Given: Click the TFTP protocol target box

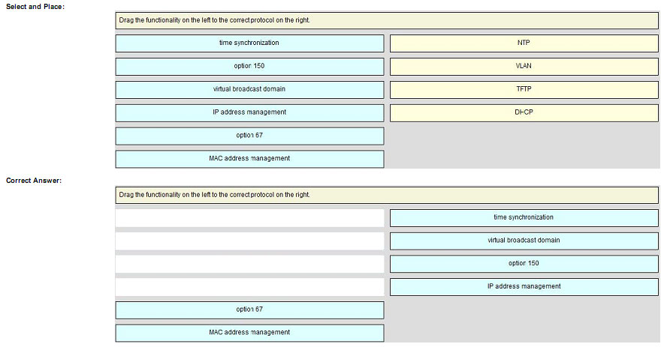Looking at the screenshot, I should tap(524, 89).
